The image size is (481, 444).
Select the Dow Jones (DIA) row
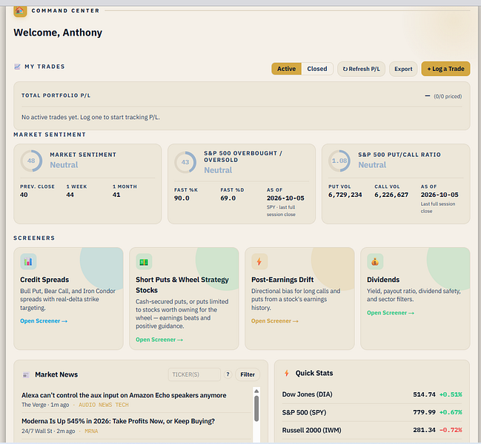coord(372,394)
